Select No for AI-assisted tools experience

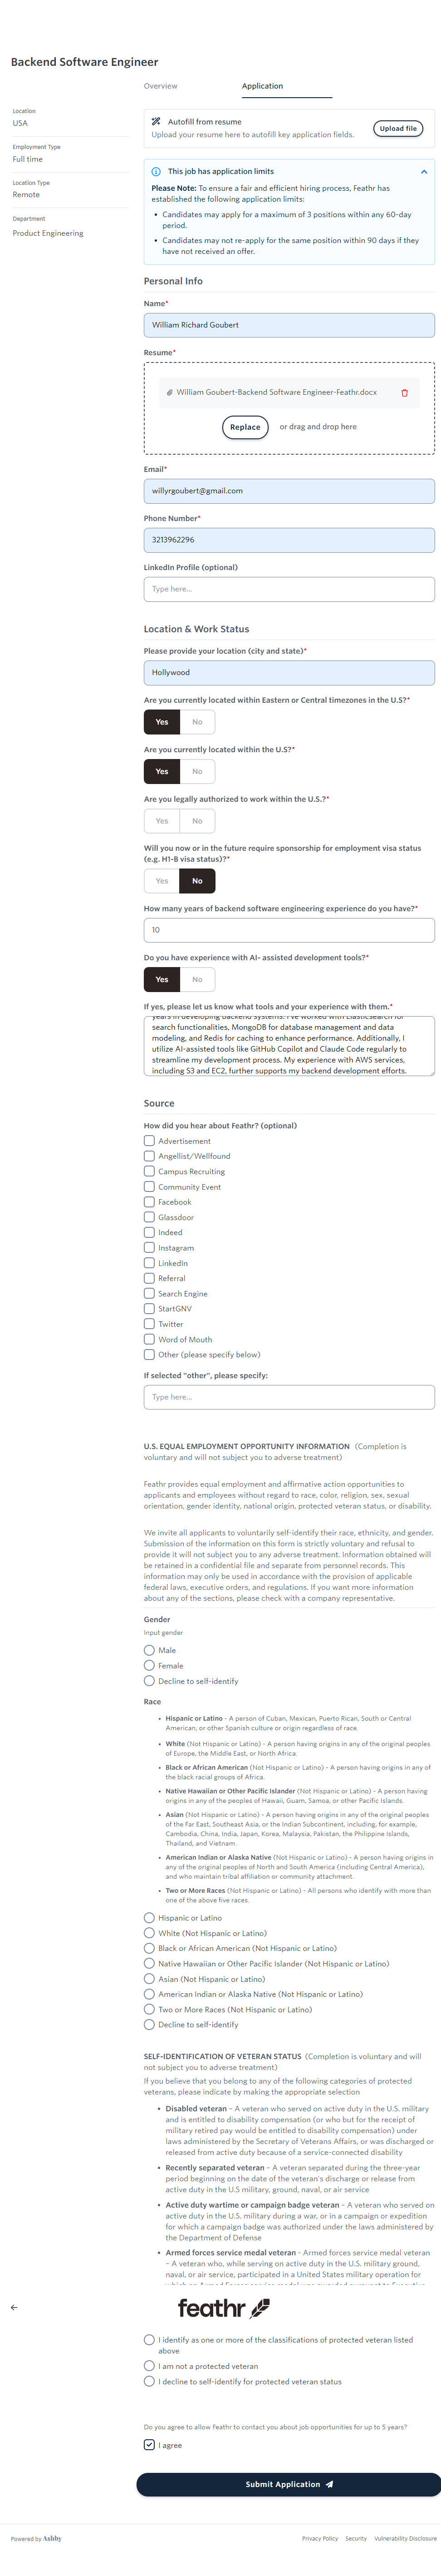point(197,979)
